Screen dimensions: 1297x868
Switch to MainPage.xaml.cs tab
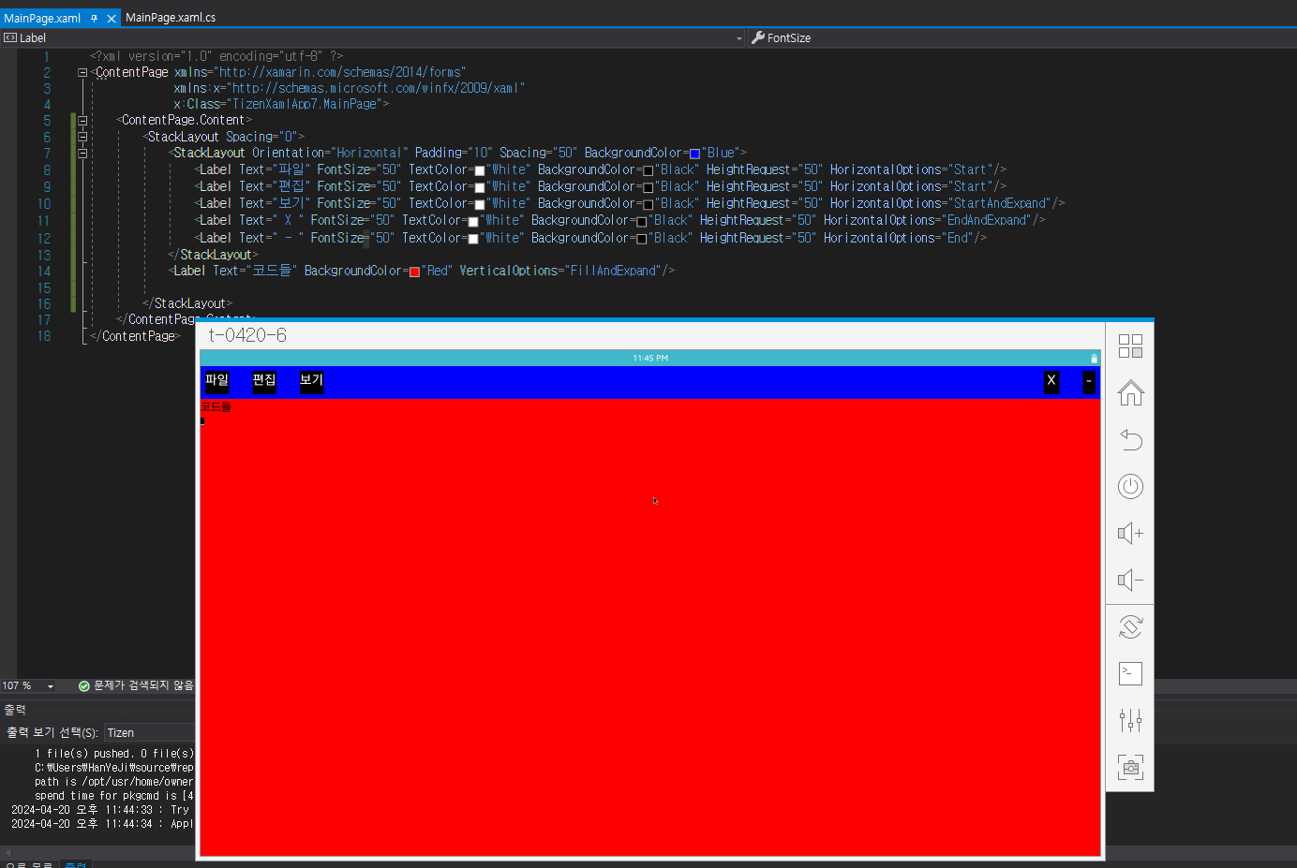pos(171,18)
